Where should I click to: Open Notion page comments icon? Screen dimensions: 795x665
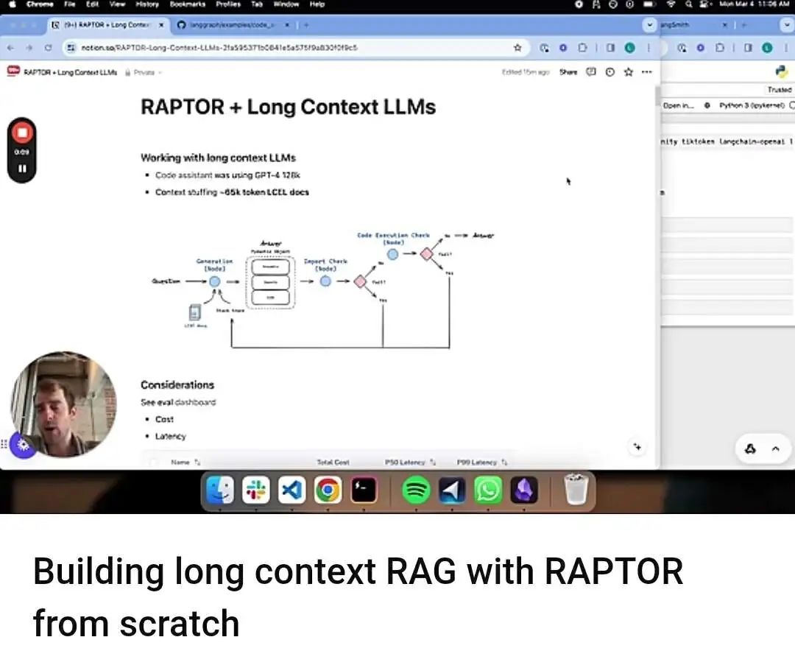pos(590,72)
